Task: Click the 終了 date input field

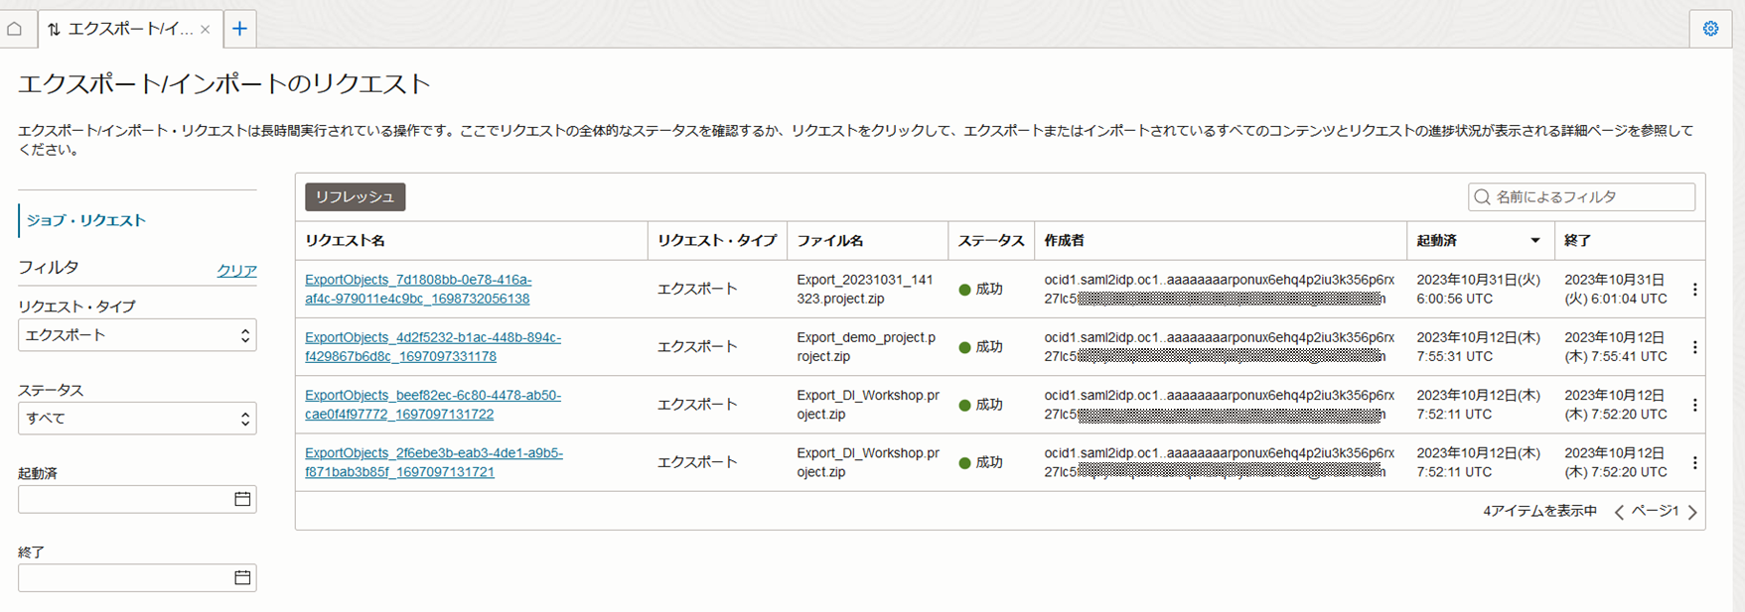Action: click(137, 577)
